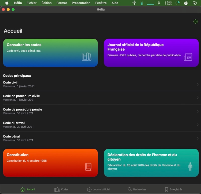Viewport: 201px width, 194px height.
Task: Open the Présentation menu
Action: coord(81,3)
